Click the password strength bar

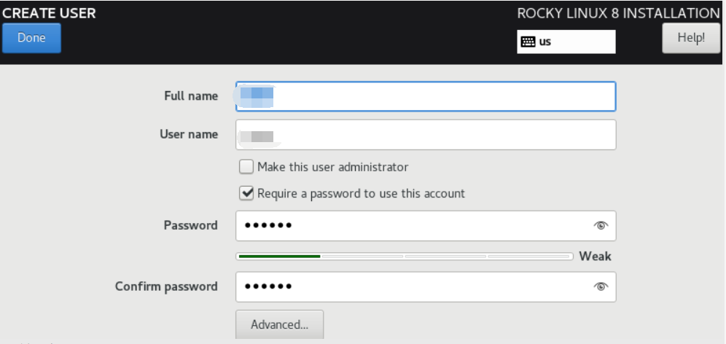pos(405,256)
